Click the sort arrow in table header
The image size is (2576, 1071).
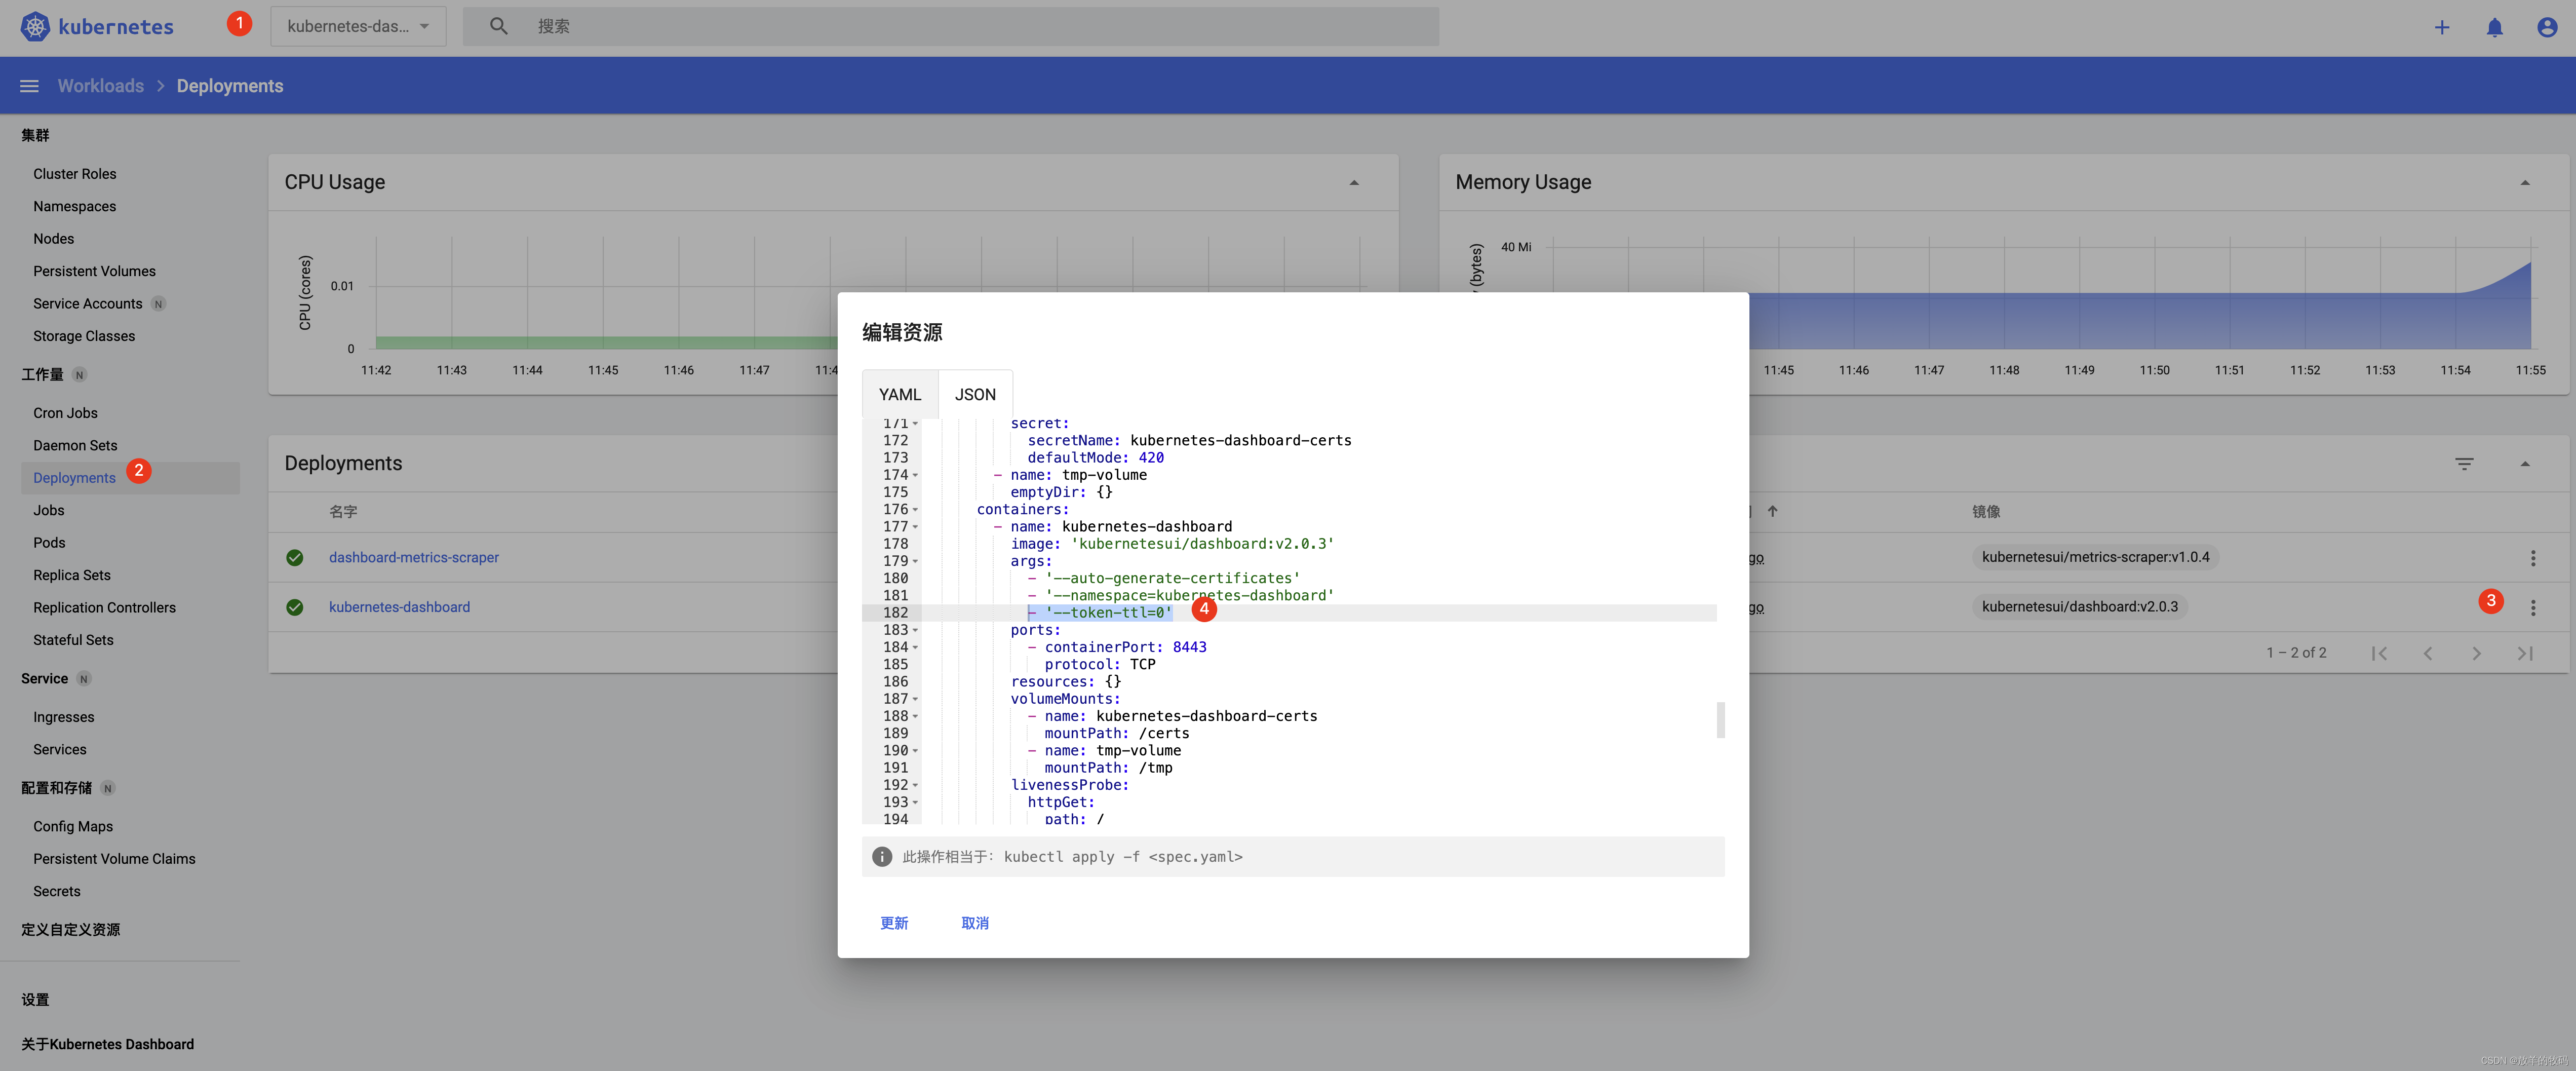pyautogui.click(x=1772, y=511)
